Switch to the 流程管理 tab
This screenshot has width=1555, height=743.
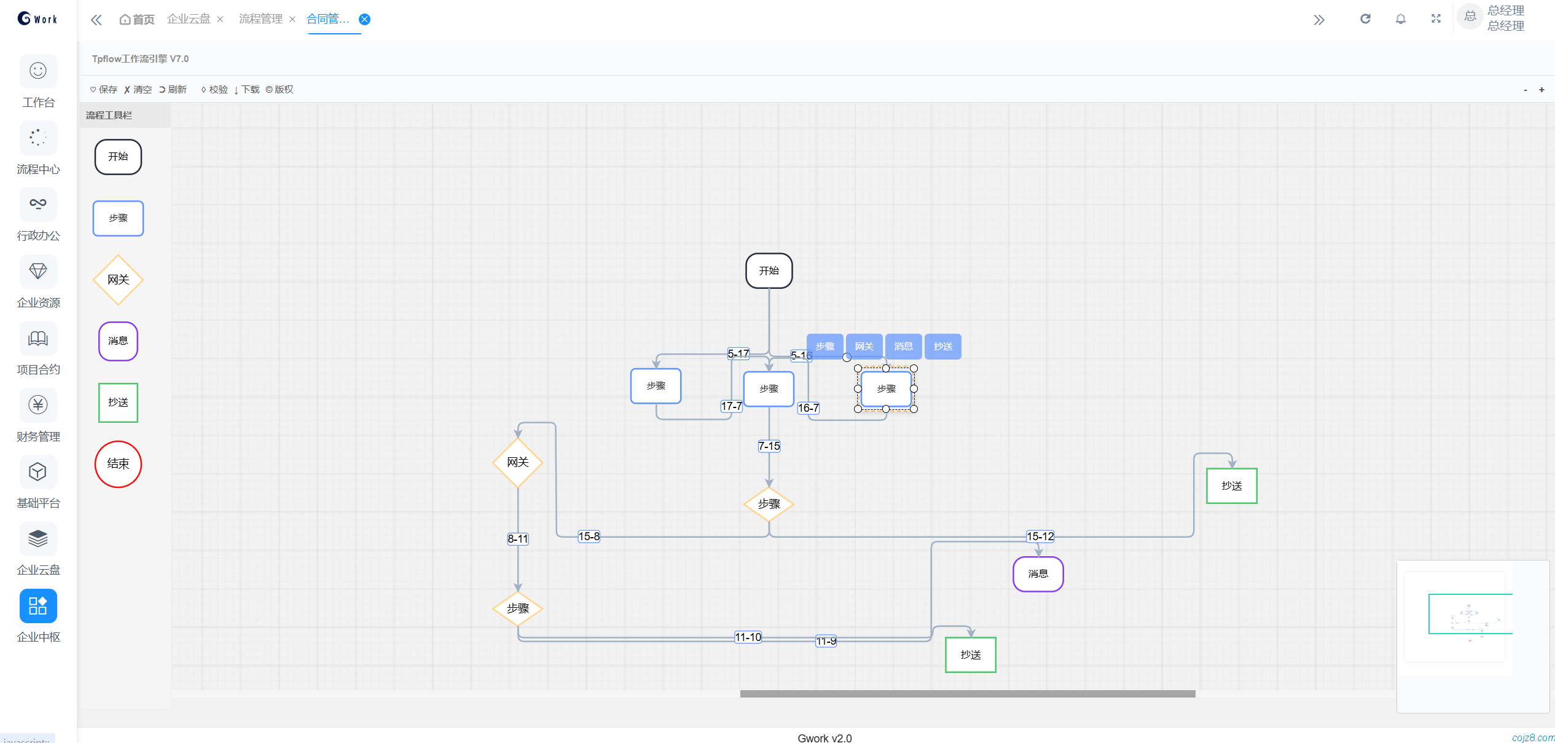click(260, 19)
